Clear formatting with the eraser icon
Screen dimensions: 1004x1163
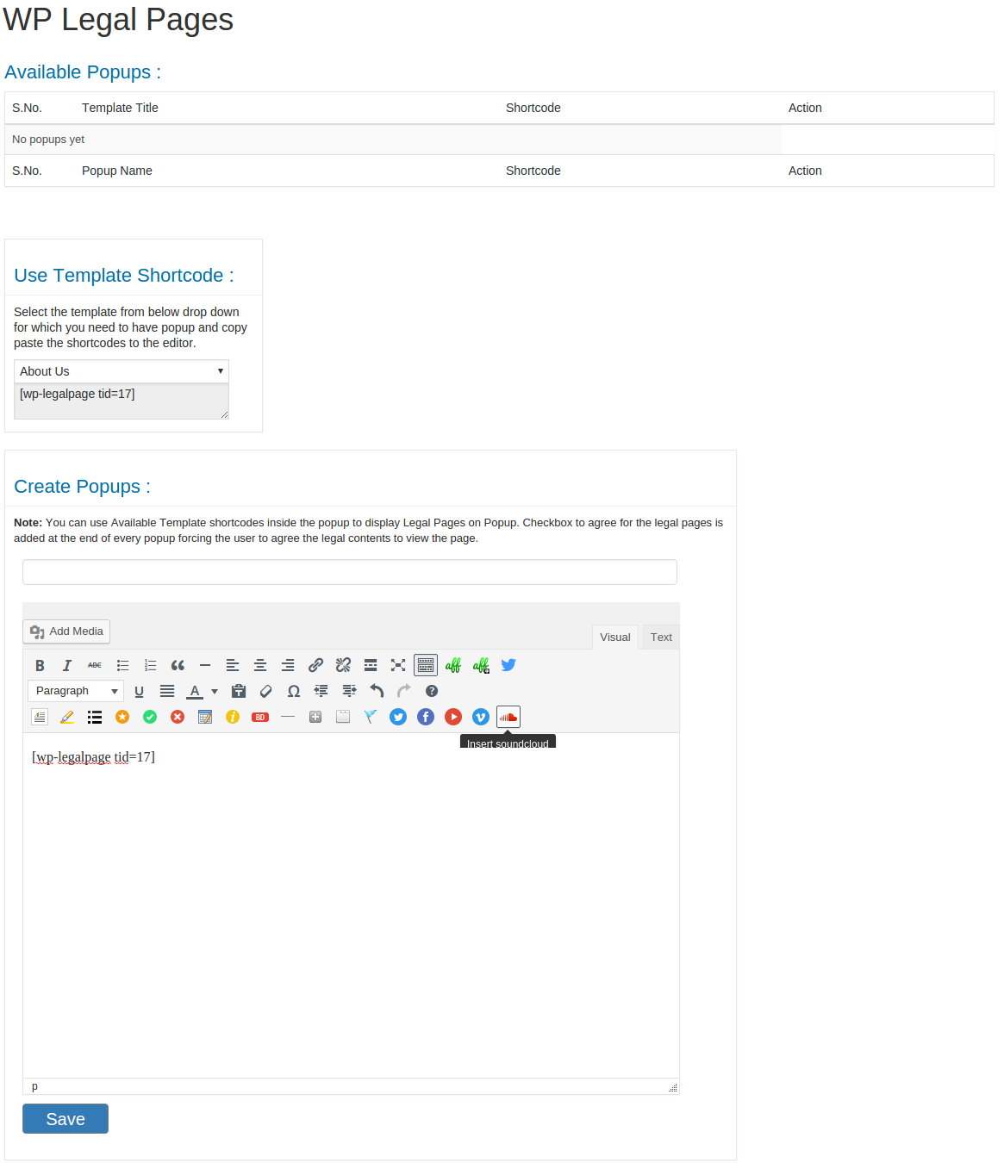tap(266, 691)
